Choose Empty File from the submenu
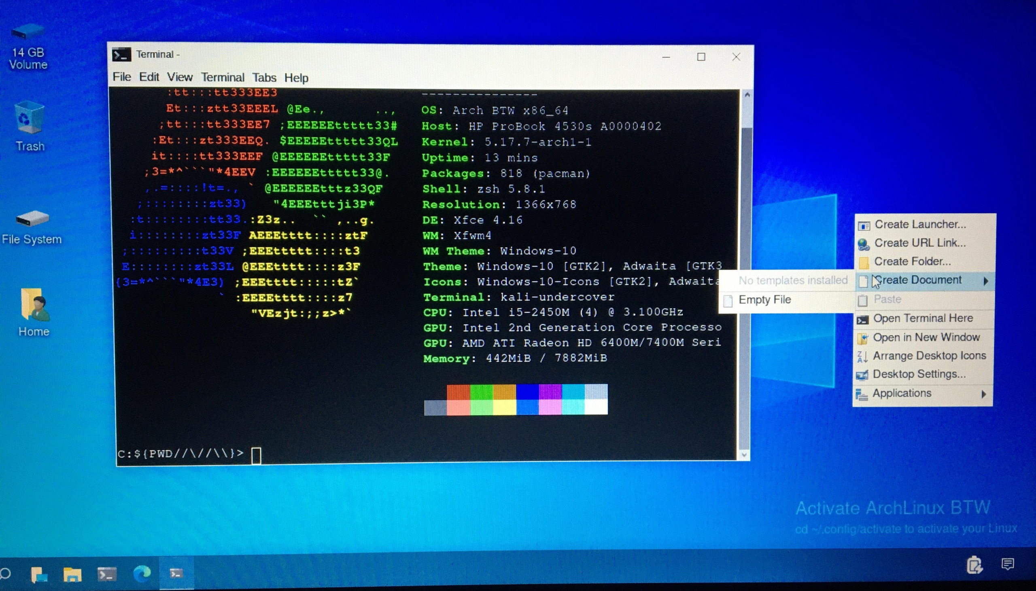 [x=764, y=300]
